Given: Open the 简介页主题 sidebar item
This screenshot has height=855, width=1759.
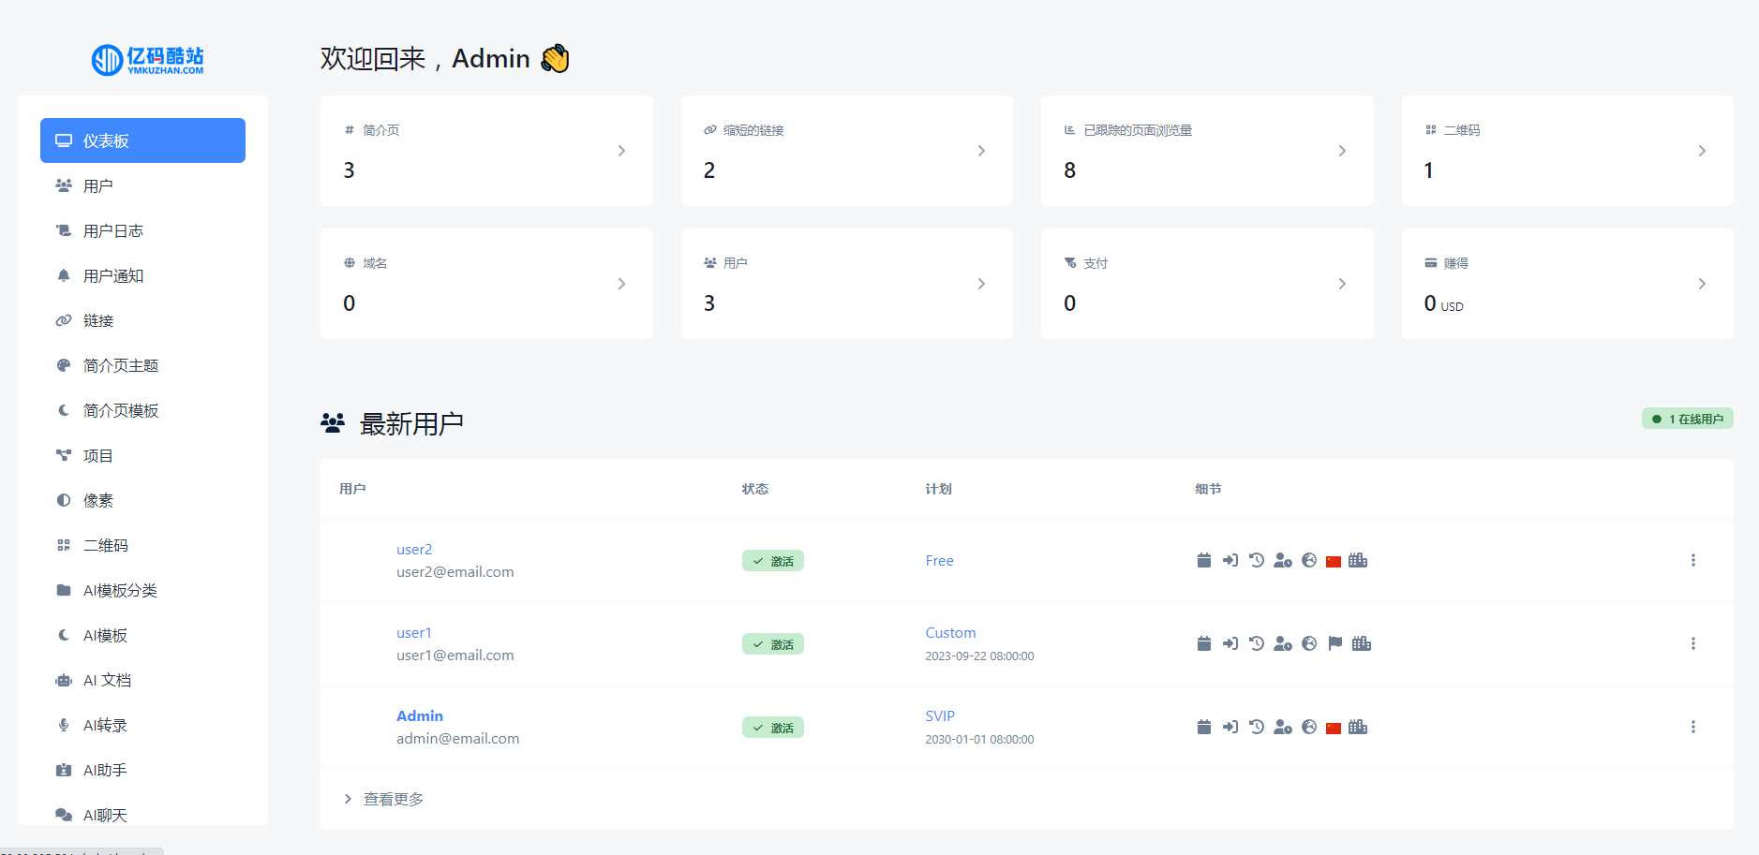Looking at the screenshot, I should click(x=121, y=365).
